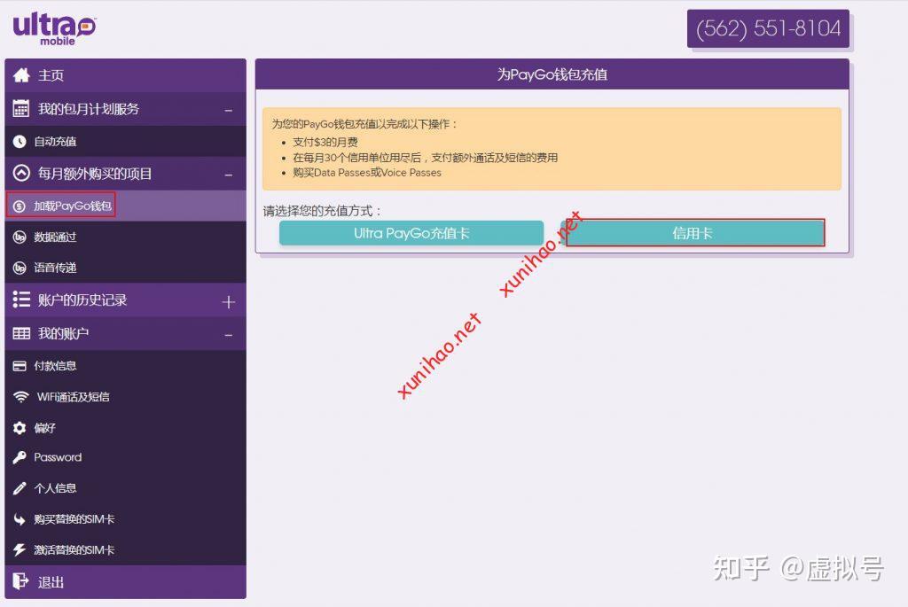The image size is (908, 607).
Task: Click the Up icon beside 数据通过
Action: [x=20, y=237]
